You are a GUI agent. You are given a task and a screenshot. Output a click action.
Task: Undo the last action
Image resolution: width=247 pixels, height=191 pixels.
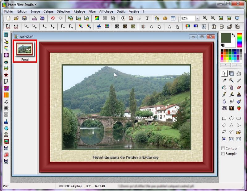(x=52, y=18)
